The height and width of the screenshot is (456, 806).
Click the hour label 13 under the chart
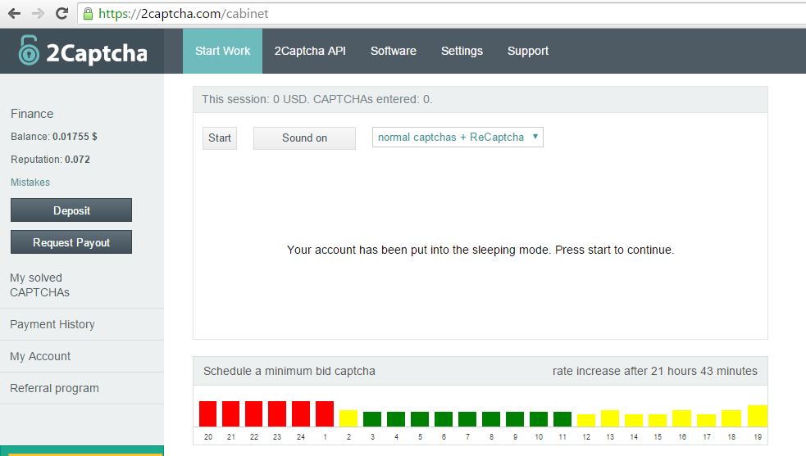tap(610, 437)
